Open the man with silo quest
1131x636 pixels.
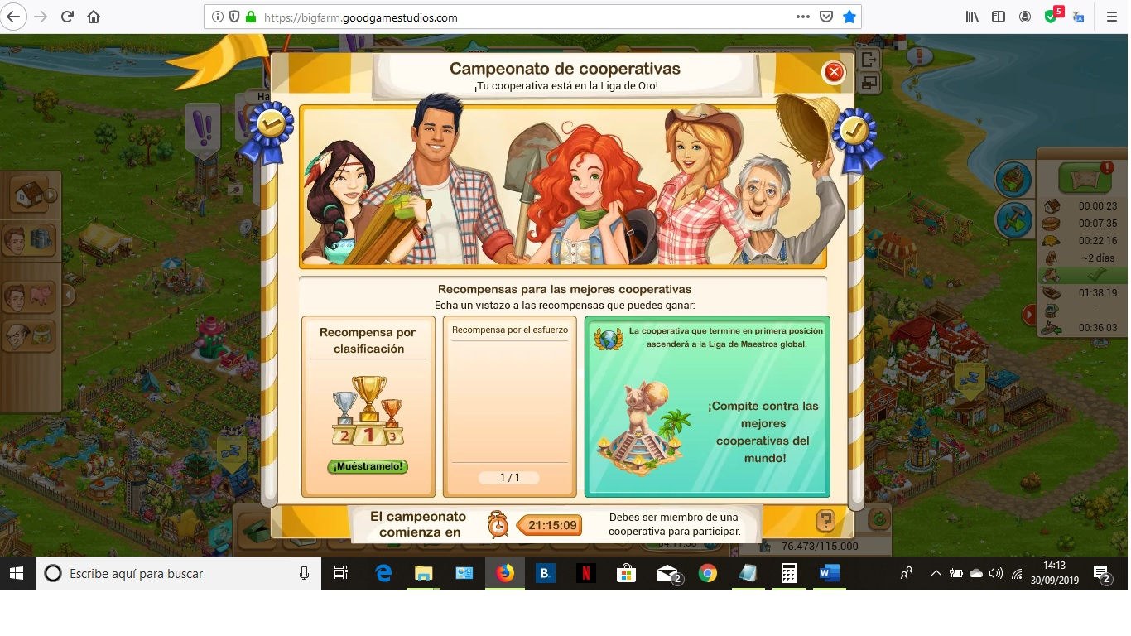29,239
